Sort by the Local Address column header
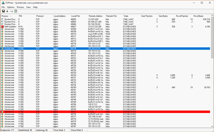Viewport: 214px width, 132px height. [61, 16]
